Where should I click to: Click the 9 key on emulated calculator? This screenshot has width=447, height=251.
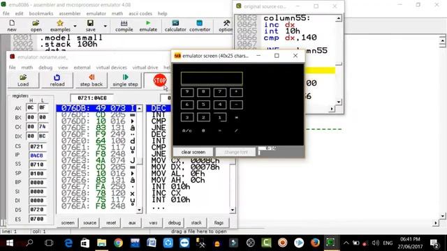pos(187,92)
